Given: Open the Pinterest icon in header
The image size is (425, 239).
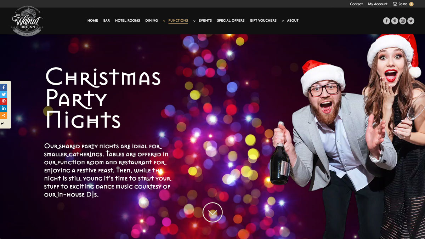Looking at the screenshot, I should point(395,21).
